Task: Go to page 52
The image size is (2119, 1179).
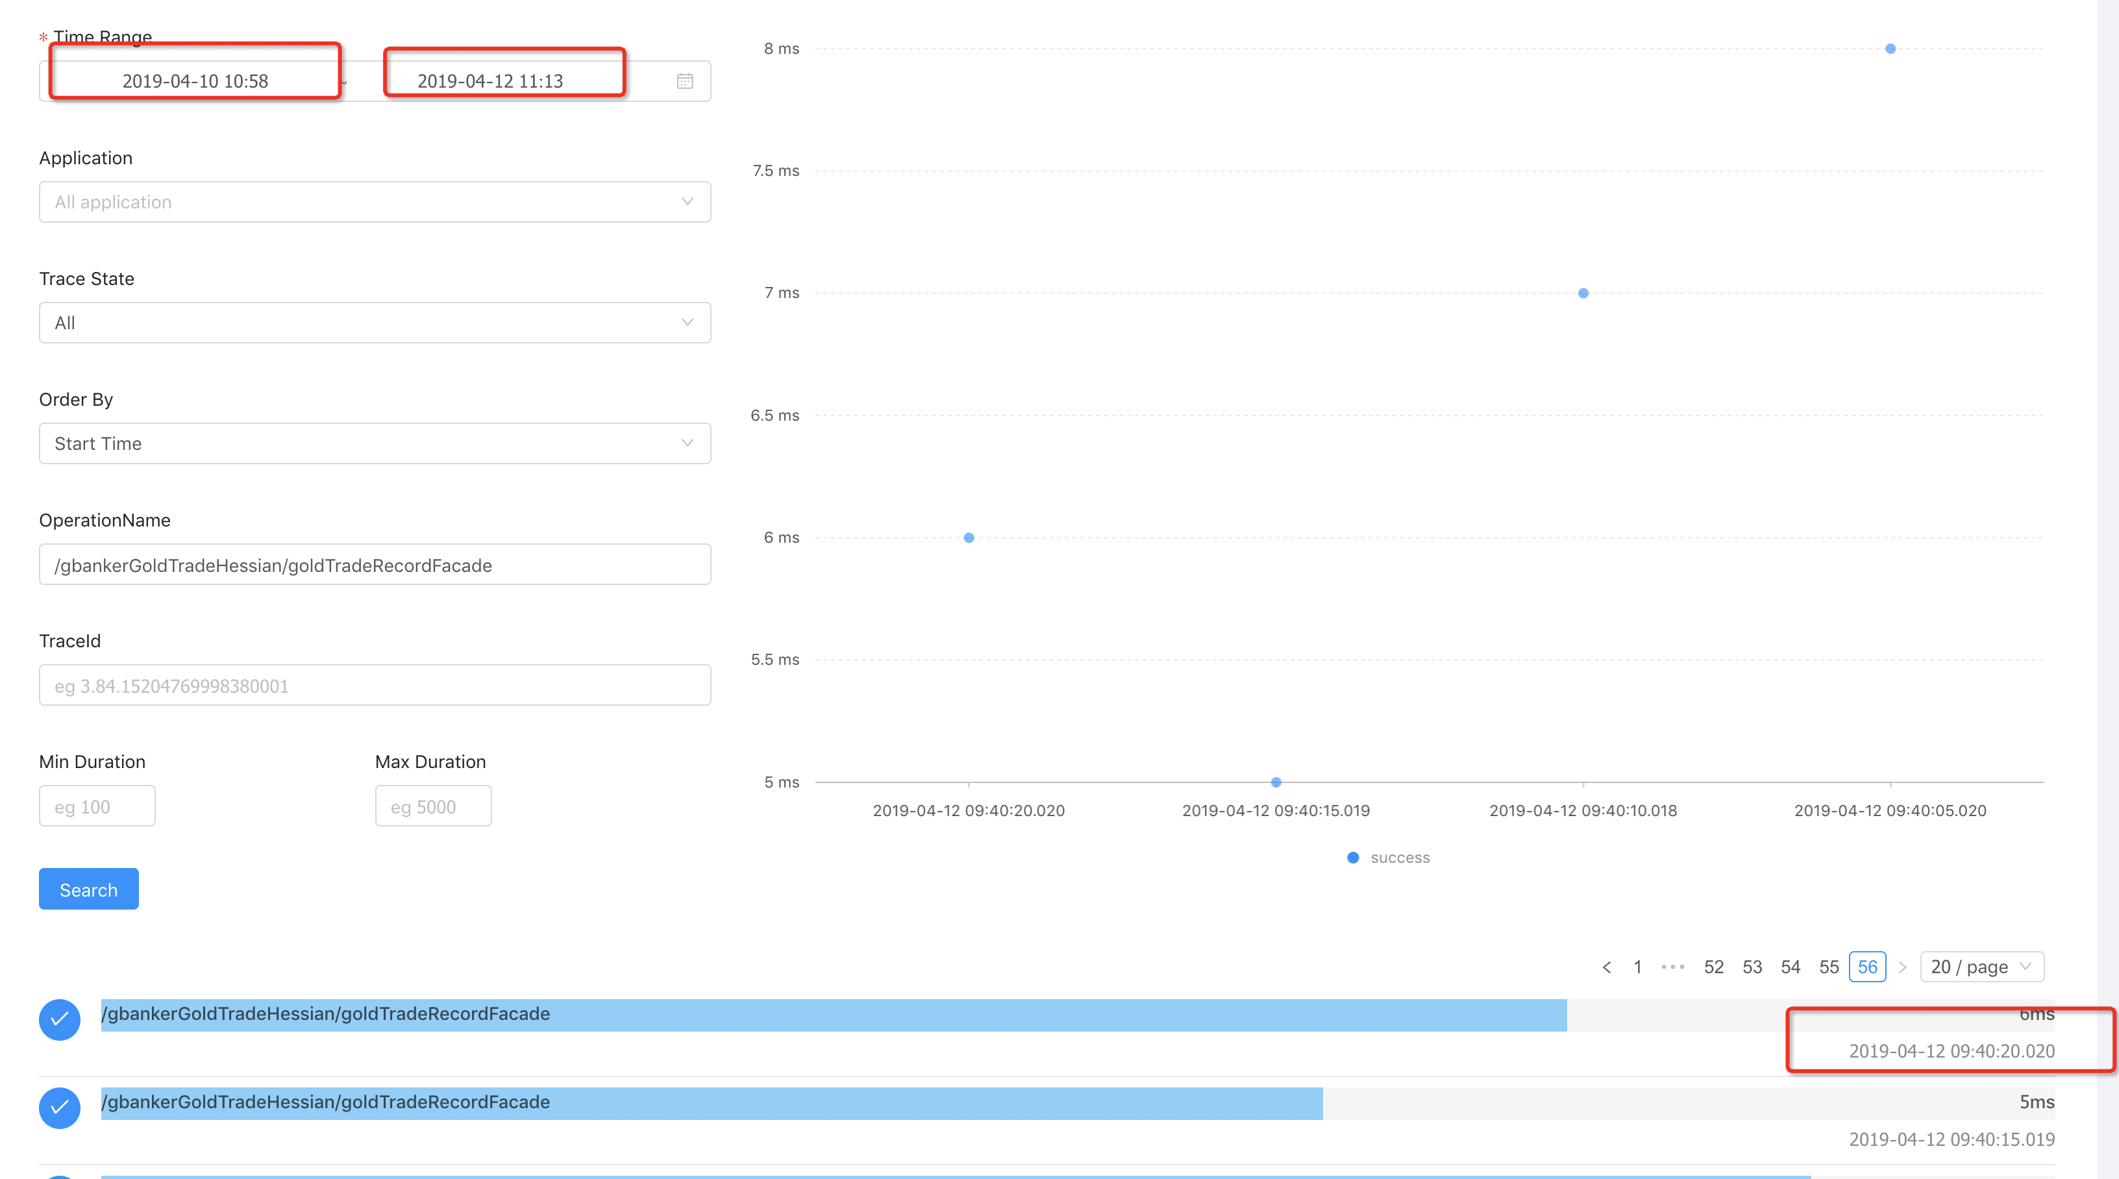Action: click(x=1715, y=967)
